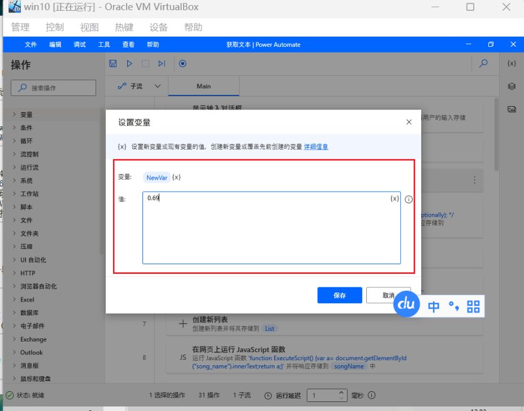The height and width of the screenshot is (411, 524).
Task: Expand the UI 自动化 actions group
Action: (33, 260)
